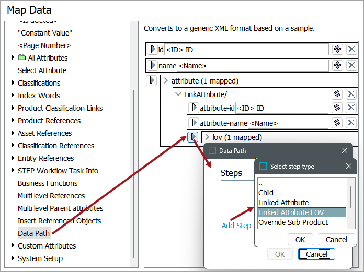
Task: Click Cancel in Select step type dialog
Action: [x=336, y=239]
